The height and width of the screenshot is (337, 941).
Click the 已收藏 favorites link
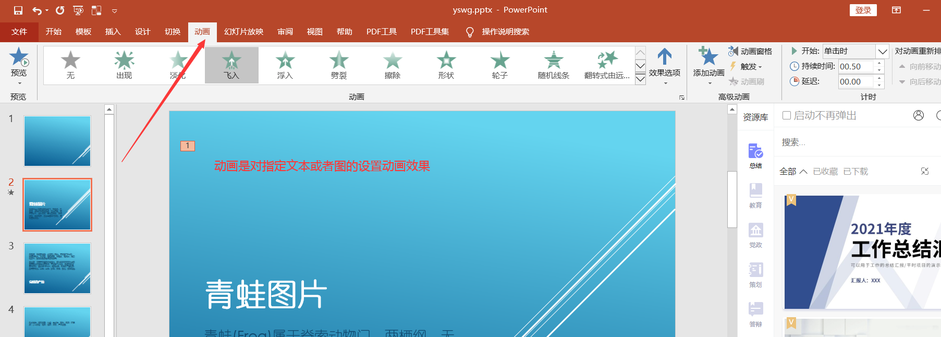click(825, 172)
